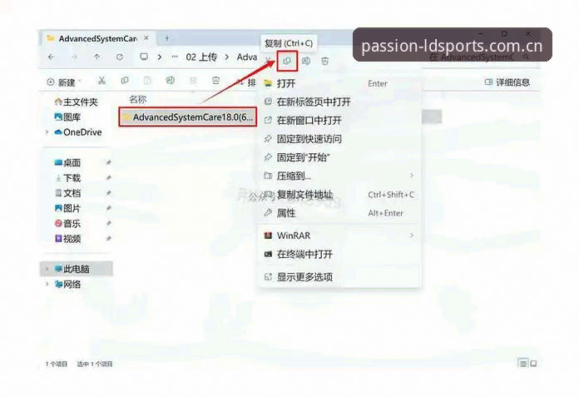
Task: Expand chevron after This PC icon
Action: (160, 57)
